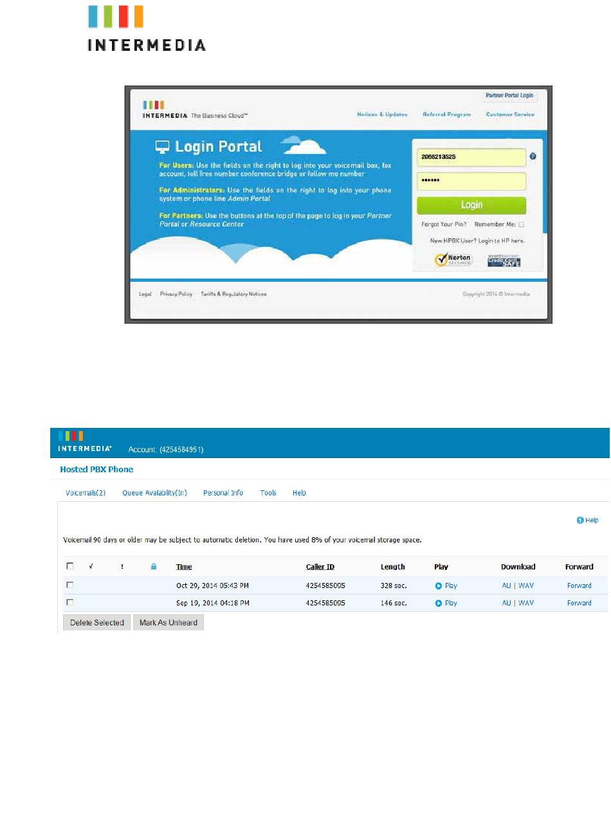Select the Oct 29, 2014 voicemail checkbox
611x821 pixels.
point(69,585)
